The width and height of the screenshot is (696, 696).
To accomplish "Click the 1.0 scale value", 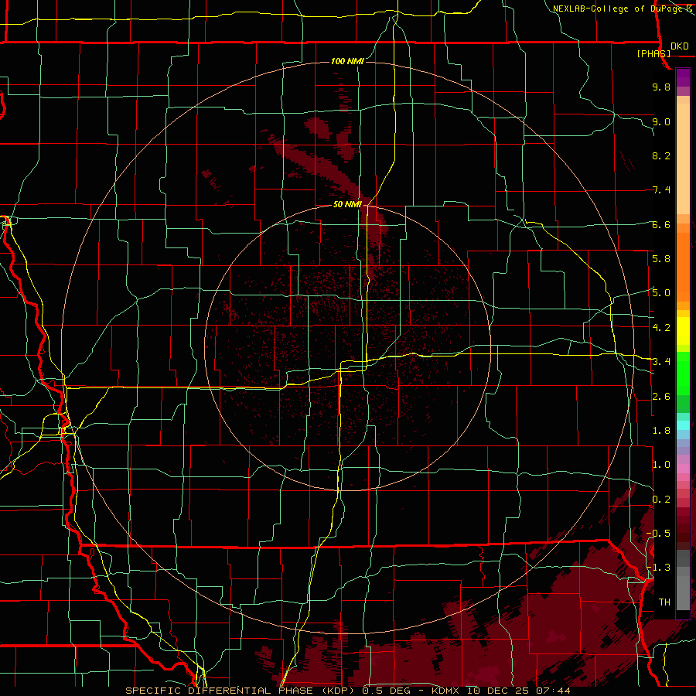I will (x=661, y=465).
